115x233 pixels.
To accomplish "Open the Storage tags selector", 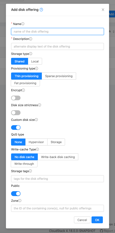I will (x=57, y=179).
